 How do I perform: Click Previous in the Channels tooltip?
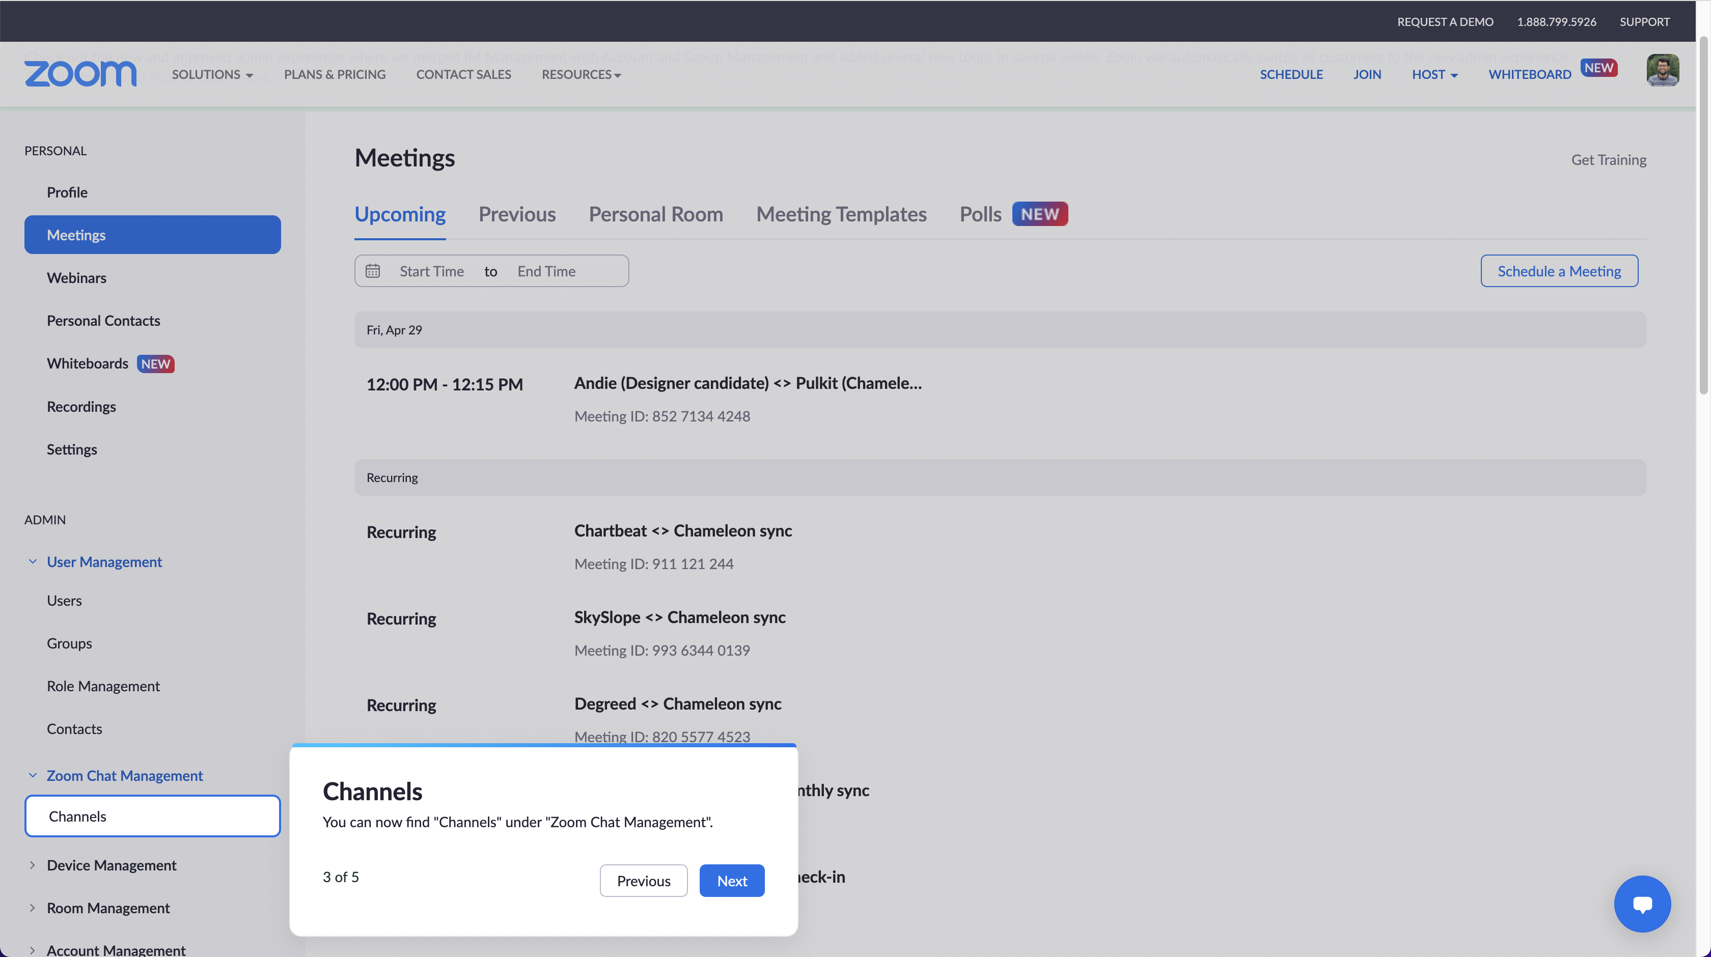pyautogui.click(x=644, y=881)
